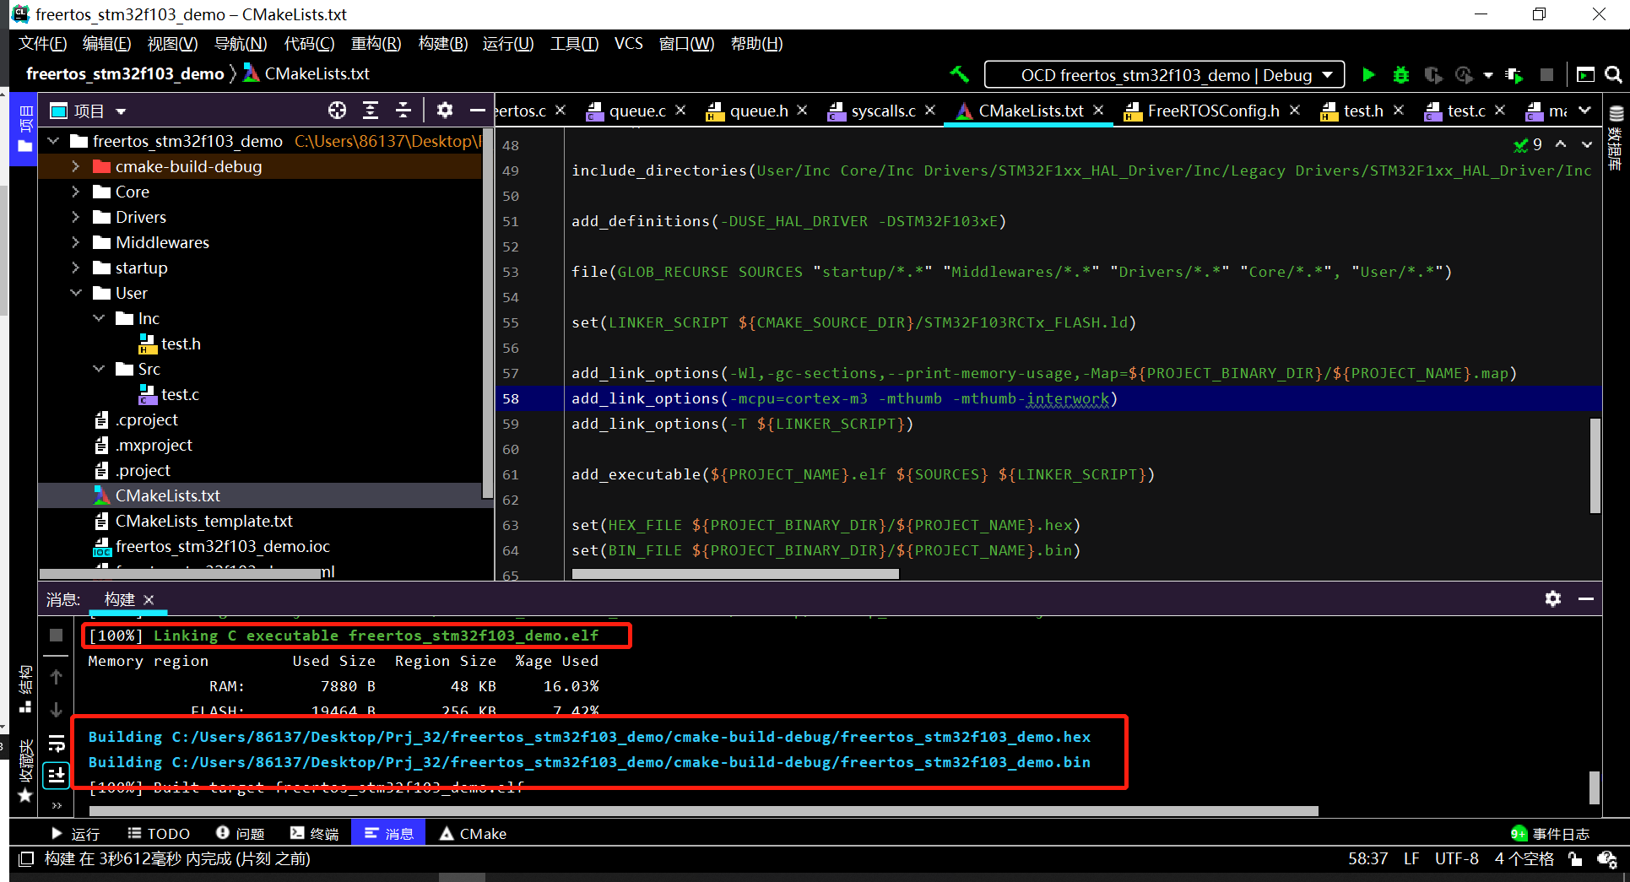Screen dimensions: 1630x882
Task: Open the TODO tool window
Action: tap(159, 834)
